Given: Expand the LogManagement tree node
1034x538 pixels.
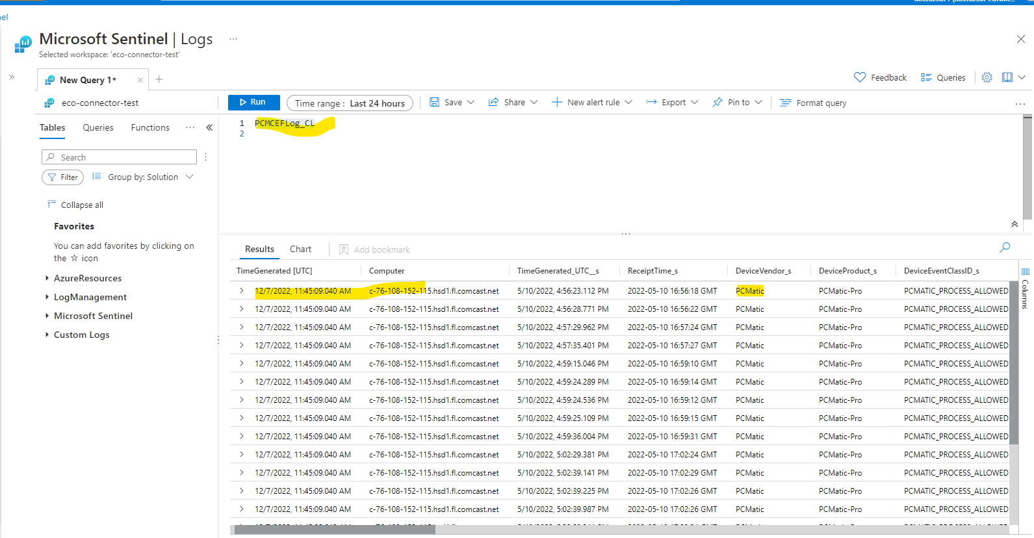Looking at the screenshot, I should pyautogui.click(x=47, y=297).
